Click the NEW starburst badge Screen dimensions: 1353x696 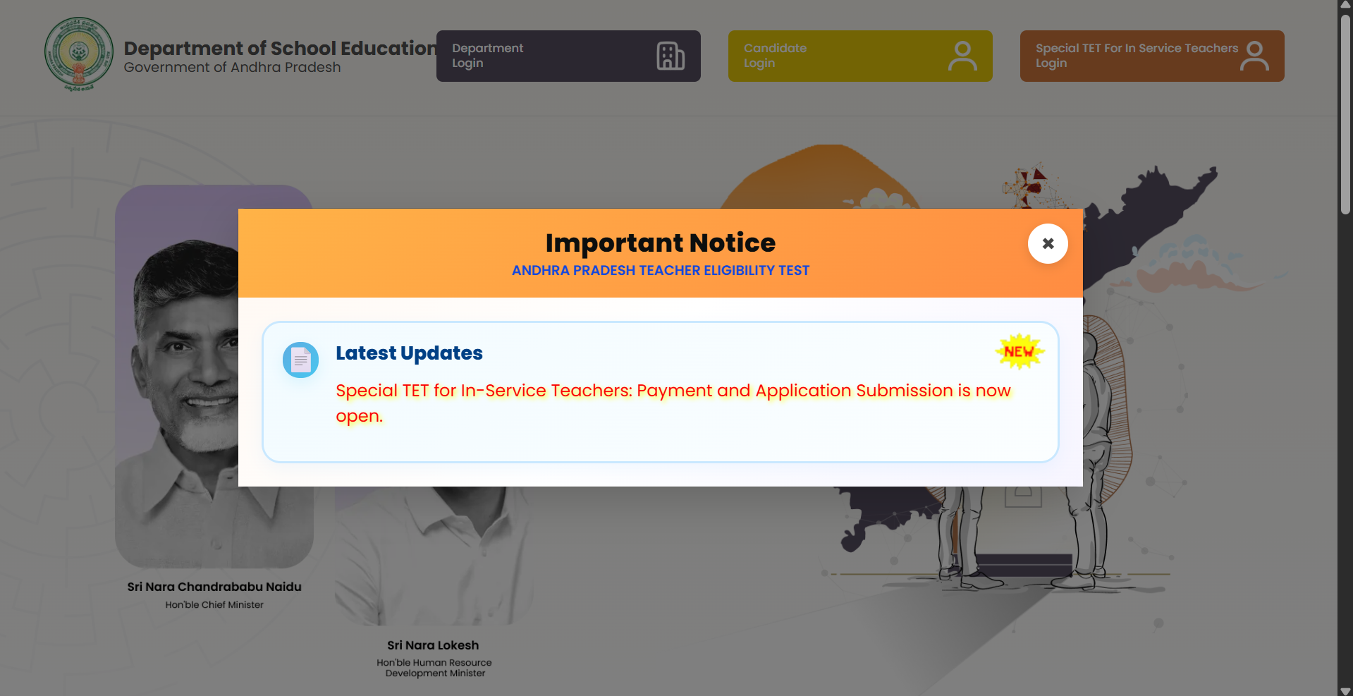point(1020,351)
